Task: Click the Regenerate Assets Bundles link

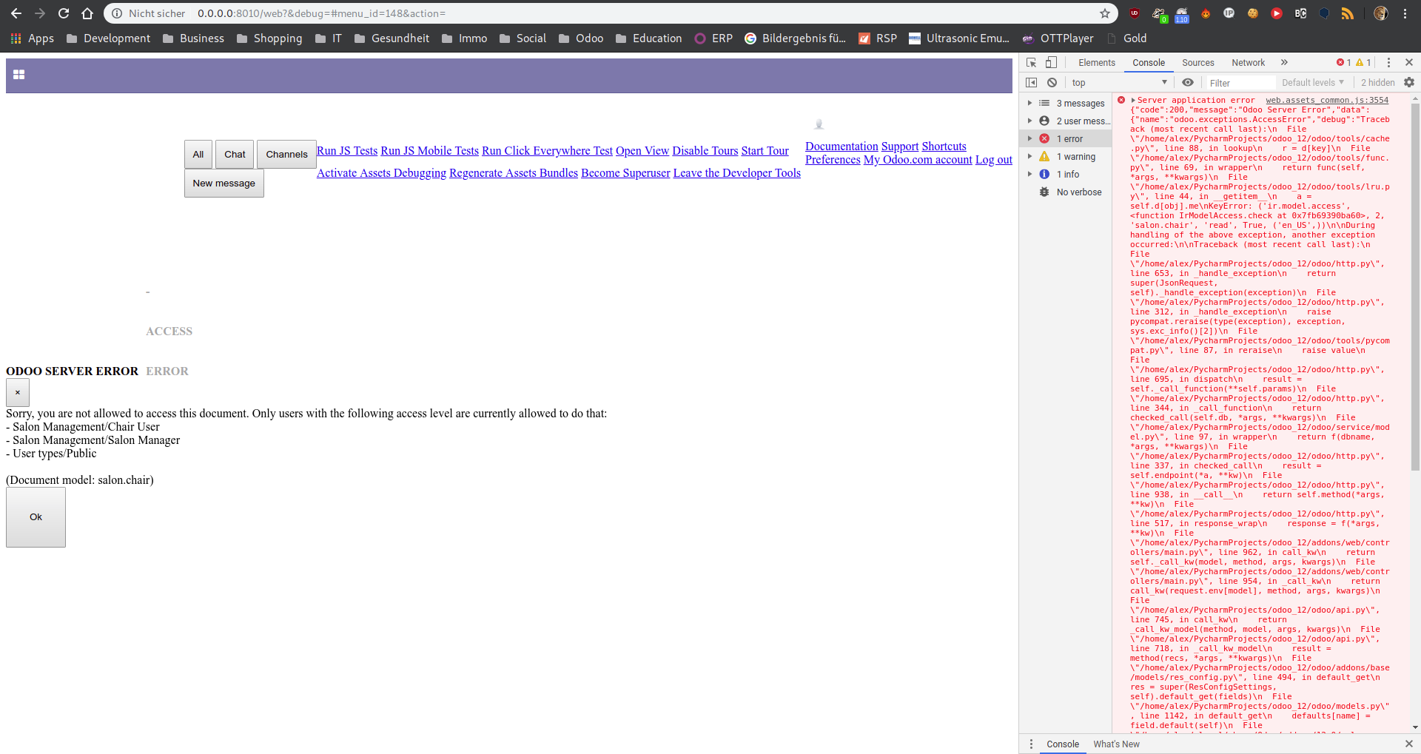Action: tap(513, 172)
